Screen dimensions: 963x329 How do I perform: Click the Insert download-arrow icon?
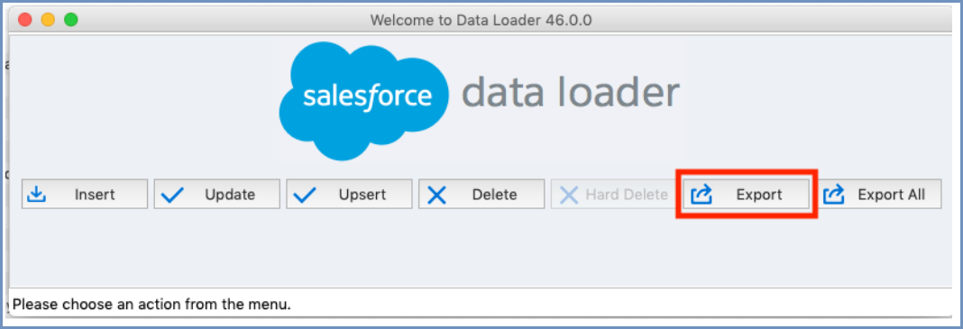(38, 195)
